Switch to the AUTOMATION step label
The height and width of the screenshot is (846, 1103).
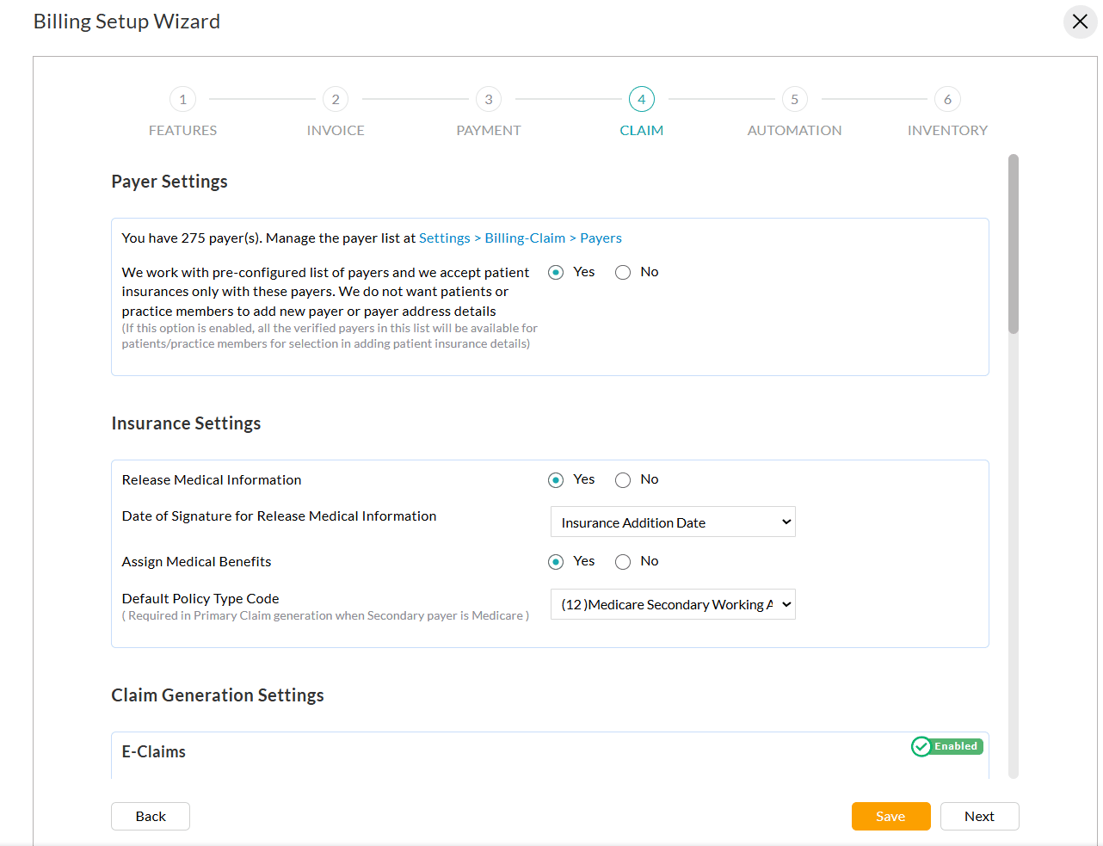click(x=794, y=130)
